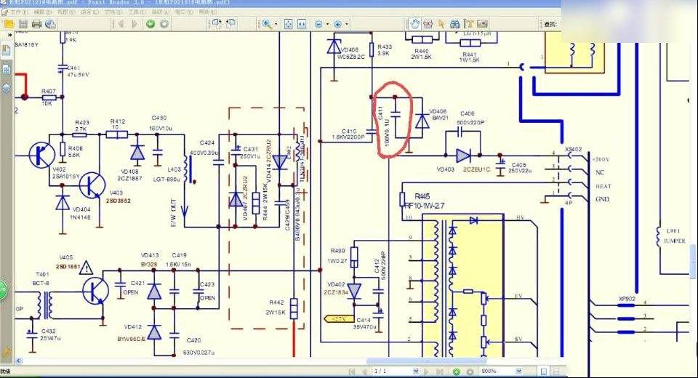Open the Edit menu

coord(42,12)
